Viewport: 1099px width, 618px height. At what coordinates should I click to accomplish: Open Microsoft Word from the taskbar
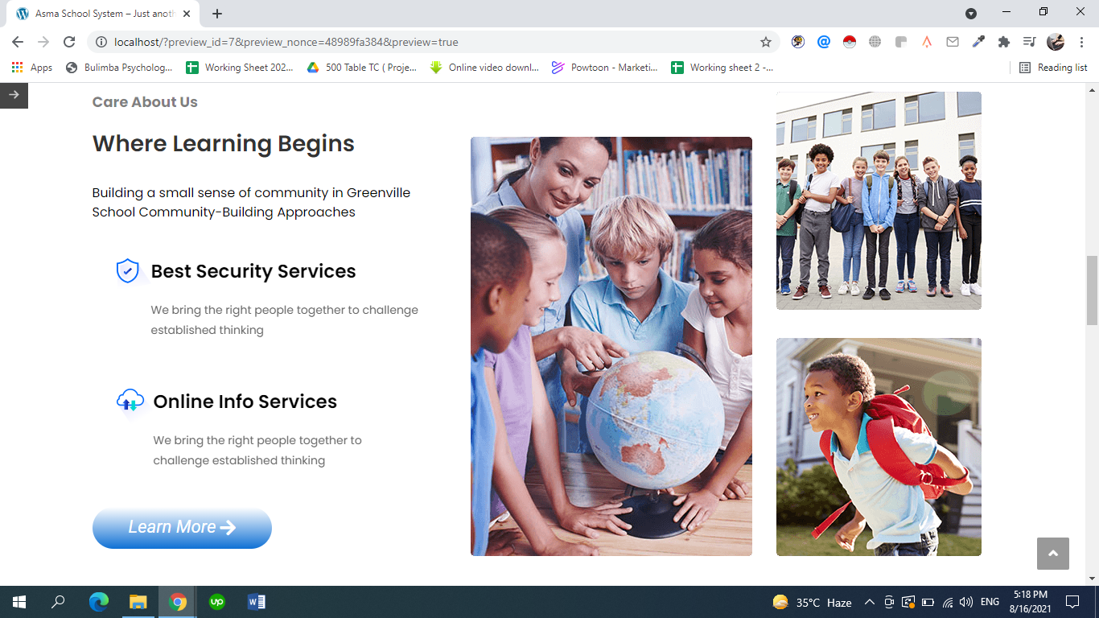(x=257, y=602)
